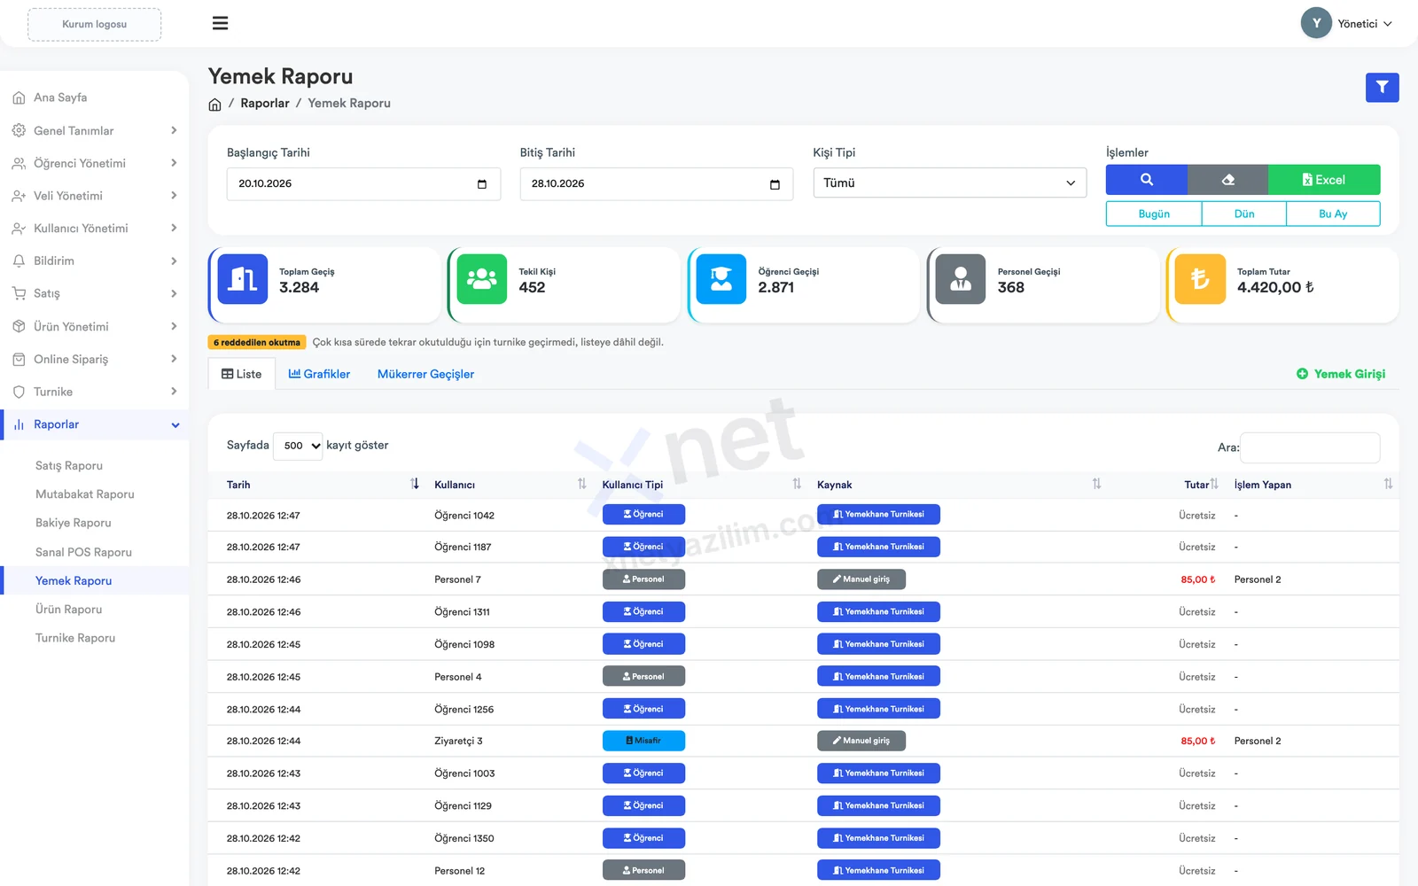Open the Bitiş Tarihi calendar icon

[x=775, y=184]
